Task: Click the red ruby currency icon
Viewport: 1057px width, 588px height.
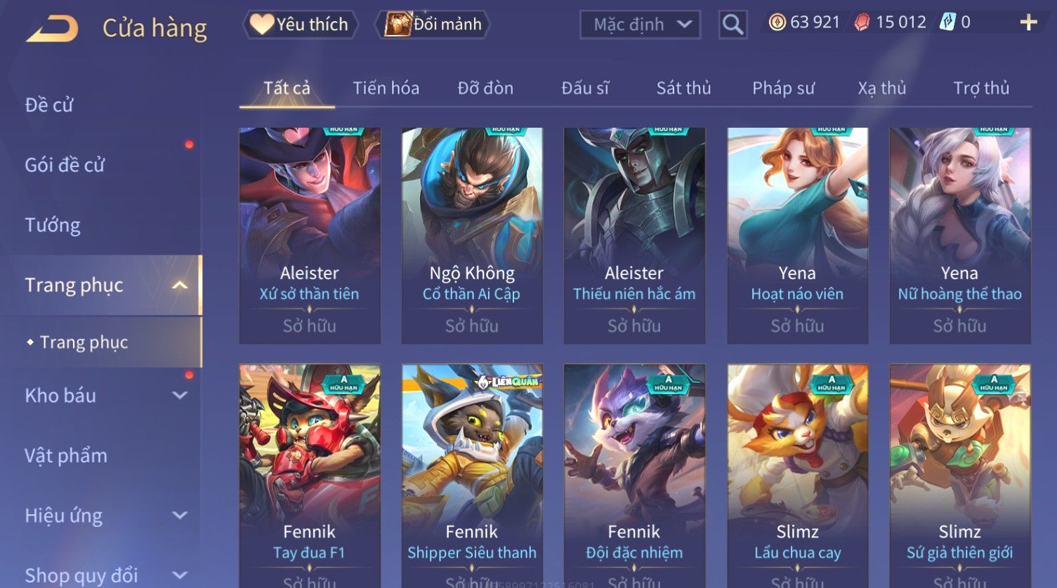Action: point(862,22)
